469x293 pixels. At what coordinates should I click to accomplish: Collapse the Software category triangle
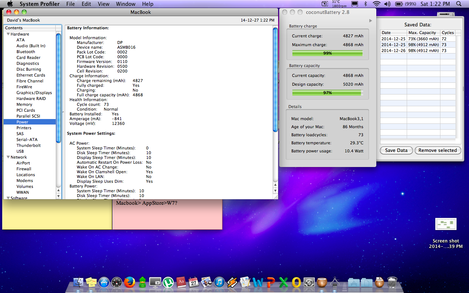8,198
